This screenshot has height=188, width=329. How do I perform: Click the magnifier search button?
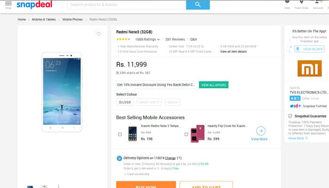coord(198,5)
